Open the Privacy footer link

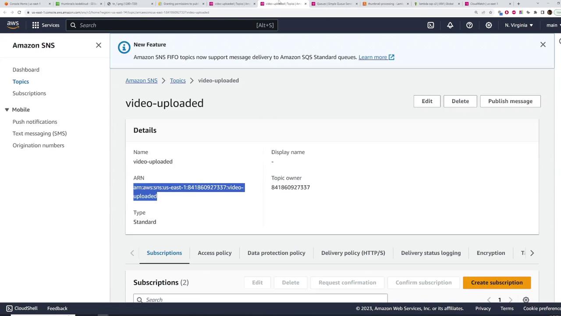(x=483, y=308)
